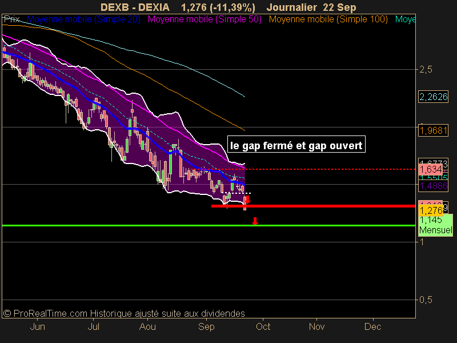Image resolution: width=457 pixels, height=343 pixels.
Task: Click the 'Oct' time axis label
Action: pyautogui.click(x=263, y=326)
